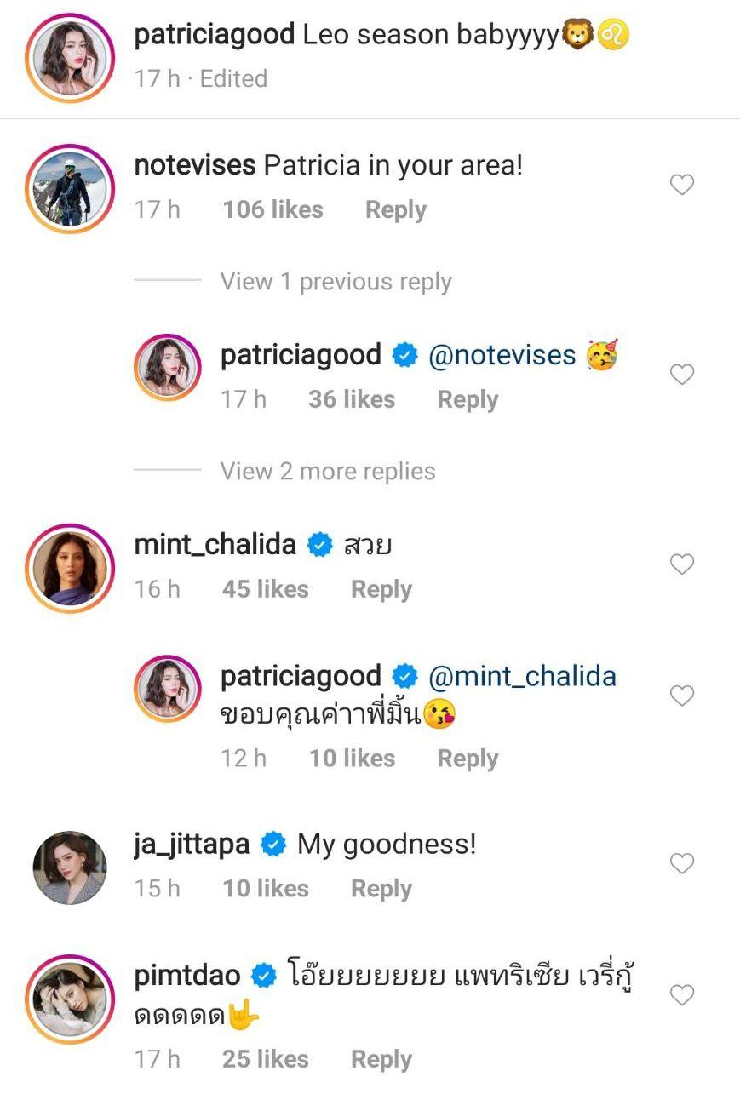Viewport: 740px width, 1094px height.
Task: Like patriciagood's reply to mint_chalida
Action: [682, 696]
